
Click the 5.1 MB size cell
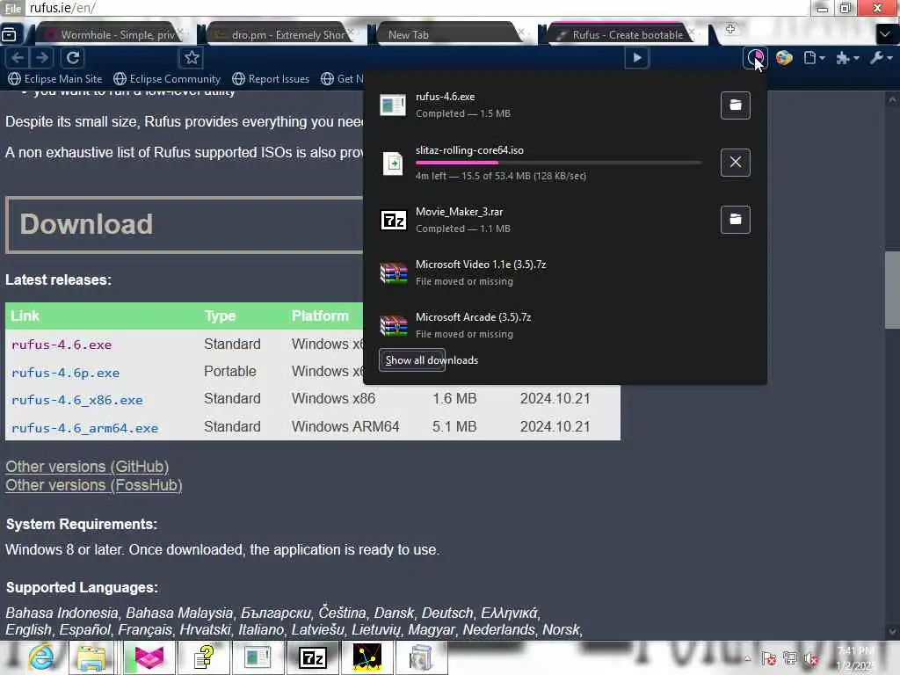454,426
